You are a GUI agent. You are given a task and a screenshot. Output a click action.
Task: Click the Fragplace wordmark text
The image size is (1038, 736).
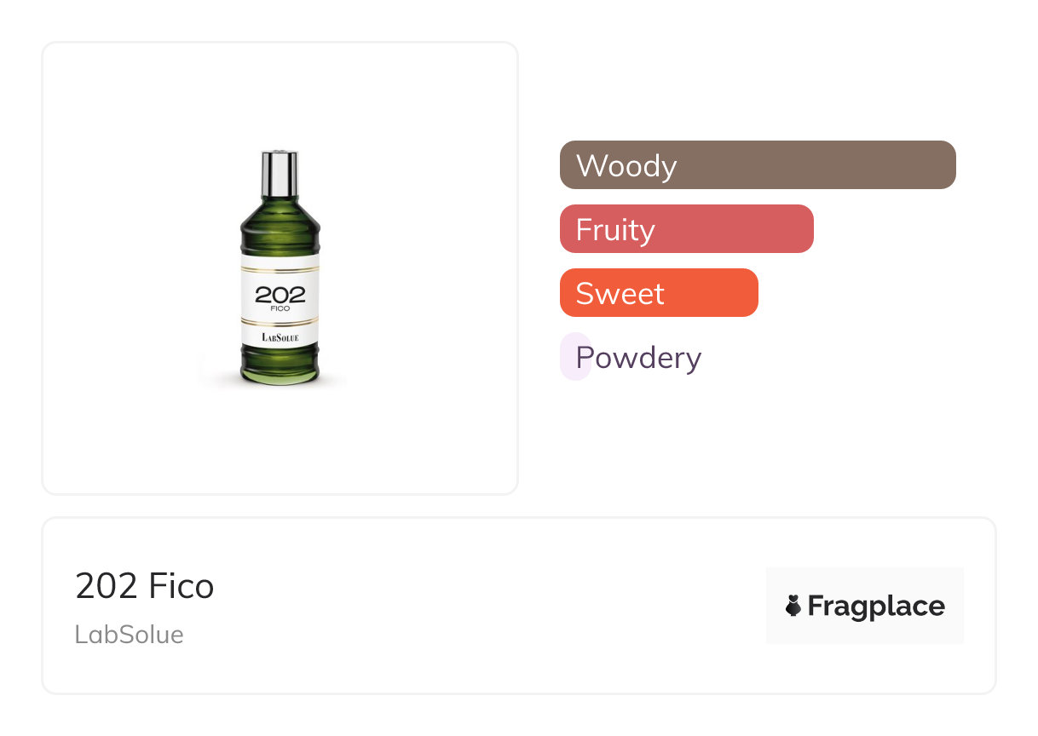tap(876, 606)
